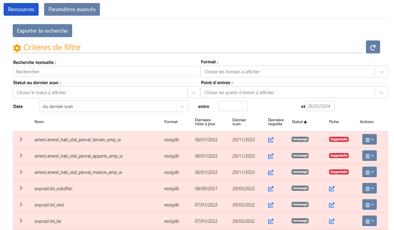The image size is (394, 230).
Task: Open last request link for aopcad.txt_lie
Action: point(271,221)
